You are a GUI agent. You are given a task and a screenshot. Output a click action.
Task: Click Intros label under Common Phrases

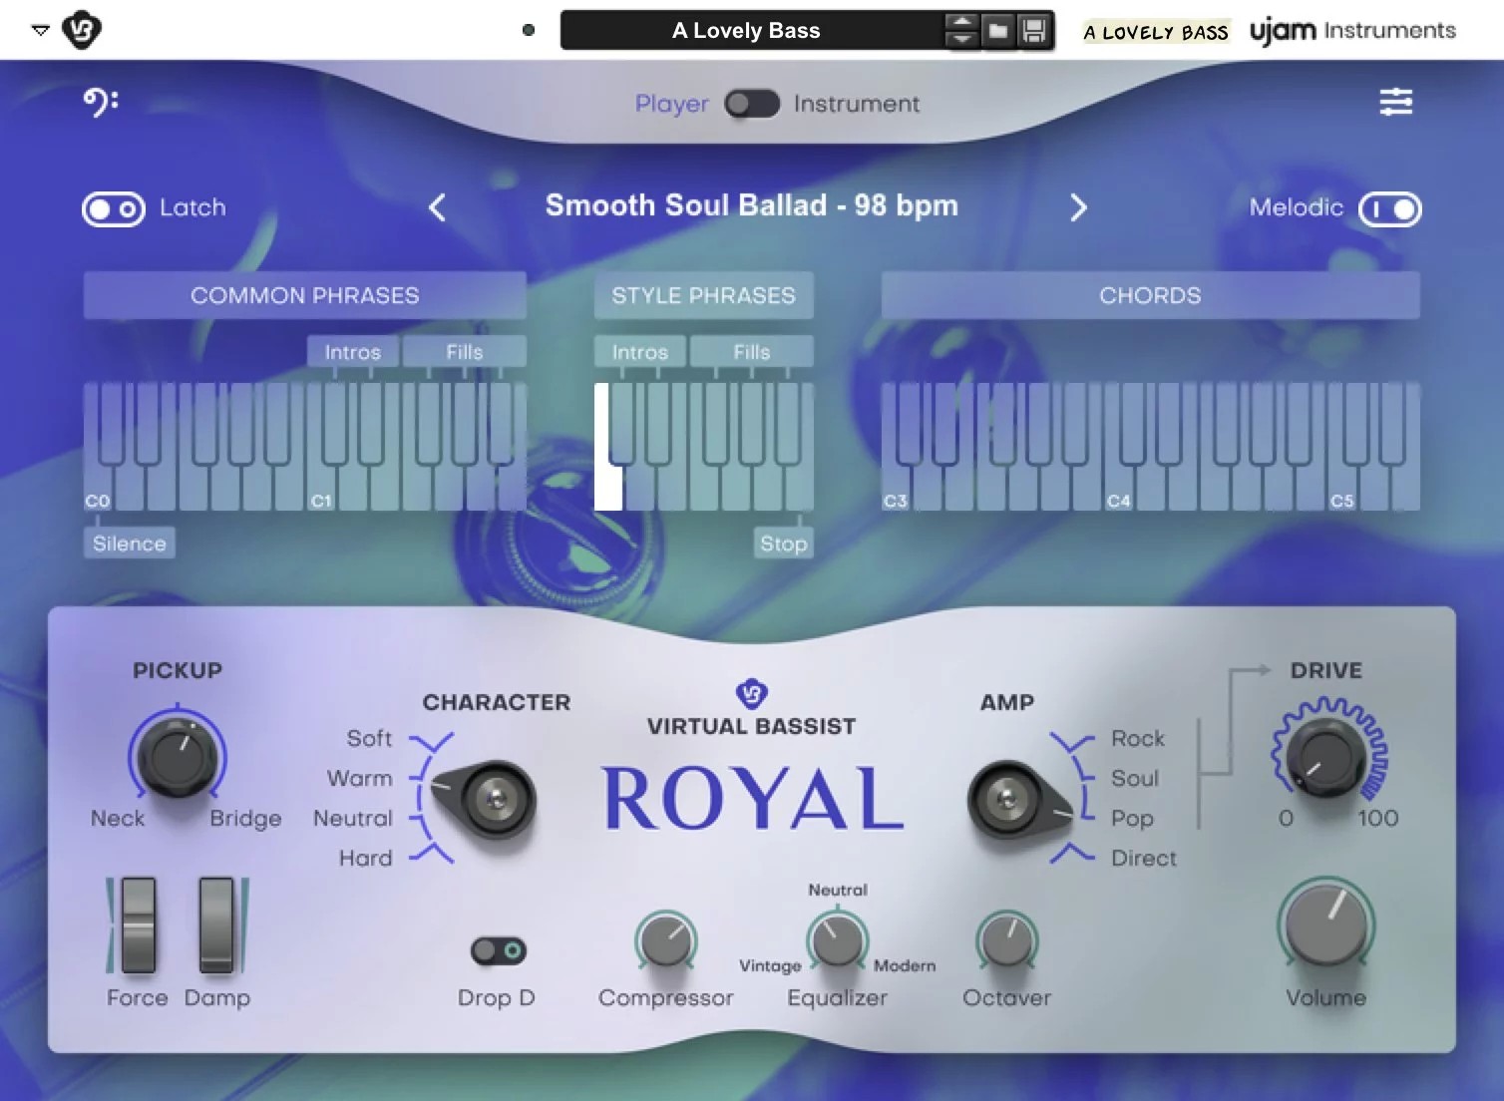tap(353, 352)
